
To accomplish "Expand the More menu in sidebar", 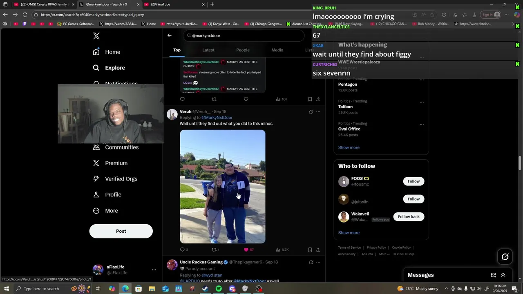I will pos(105,211).
